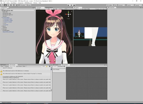Collapse the [CameraRig] object
Image resolution: width=143 pixels, height=104 pixels.
(2, 18)
